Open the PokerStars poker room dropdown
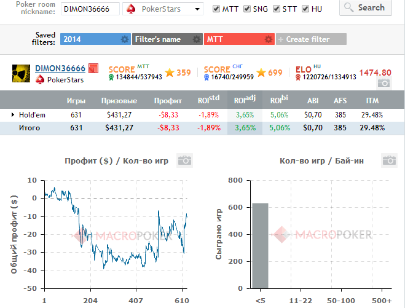Screen dimensions: 405x308 click(163, 9)
